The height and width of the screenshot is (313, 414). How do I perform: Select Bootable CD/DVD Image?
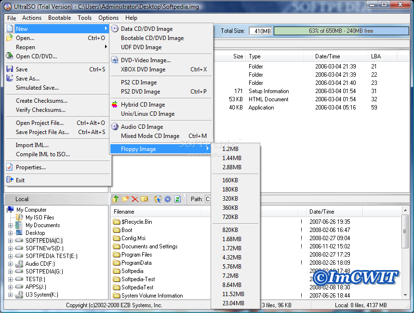coord(161,38)
